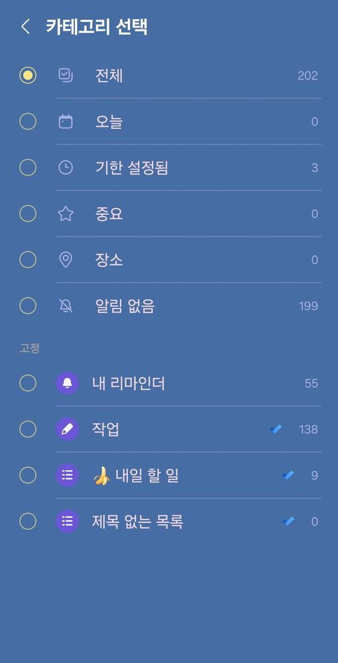Click the blue sync checkmark beside 작업
The height and width of the screenshot is (663, 338).
[x=276, y=429]
